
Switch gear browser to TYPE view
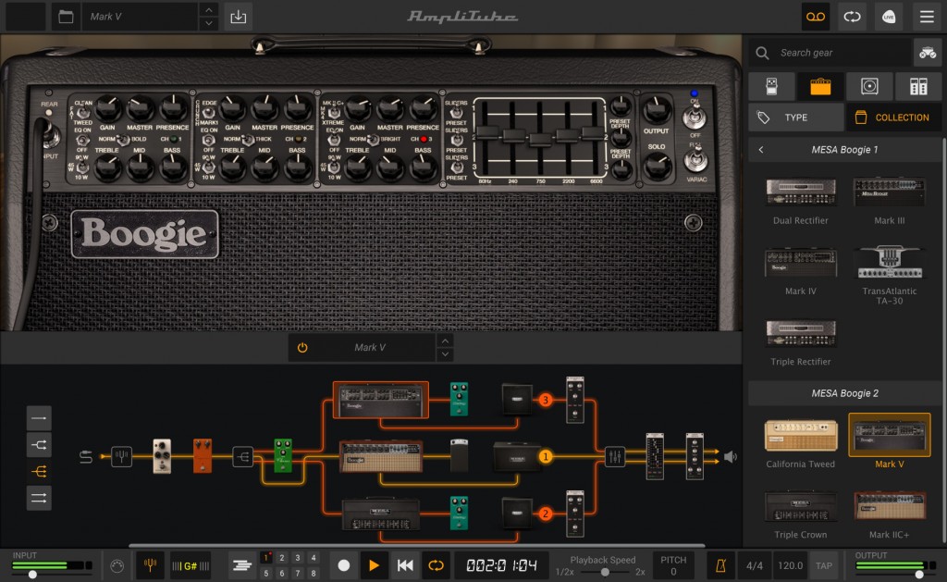(x=796, y=118)
